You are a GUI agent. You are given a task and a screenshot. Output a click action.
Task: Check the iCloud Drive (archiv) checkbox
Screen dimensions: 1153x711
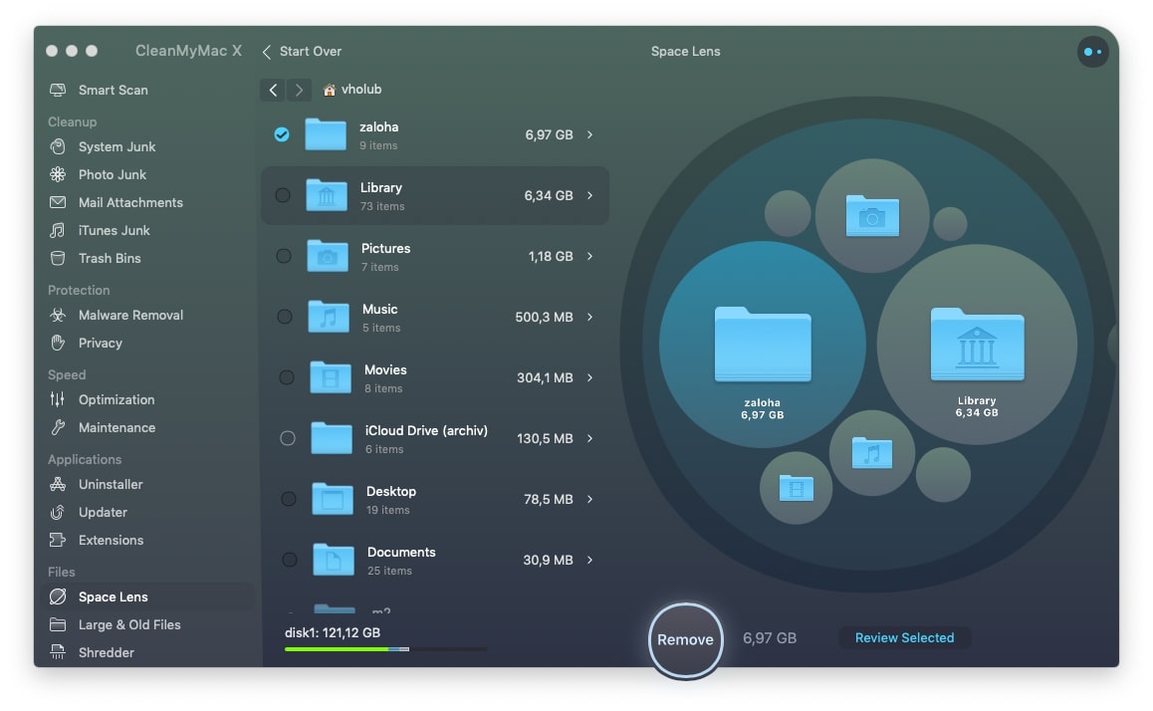pos(288,438)
